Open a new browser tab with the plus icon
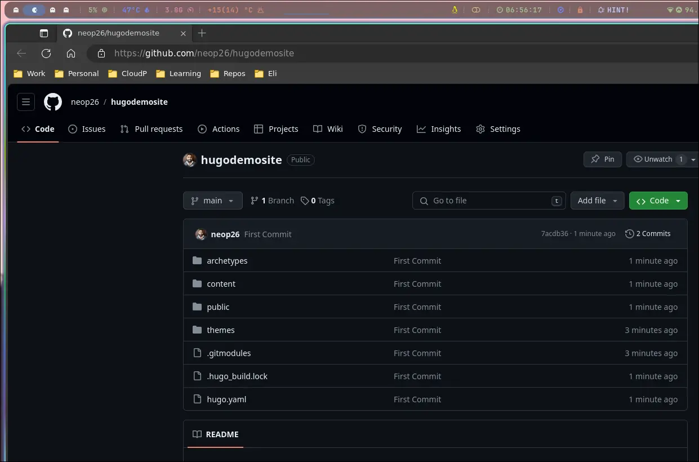 click(x=202, y=33)
